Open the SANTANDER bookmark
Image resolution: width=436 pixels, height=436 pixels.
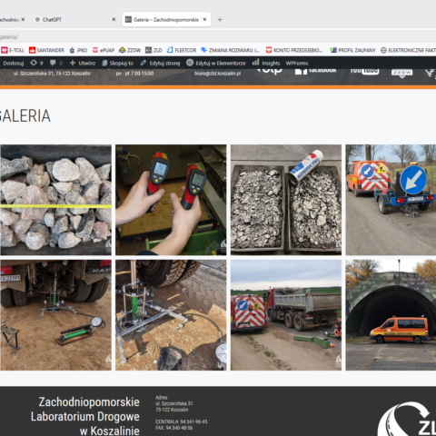(x=46, y=50)
